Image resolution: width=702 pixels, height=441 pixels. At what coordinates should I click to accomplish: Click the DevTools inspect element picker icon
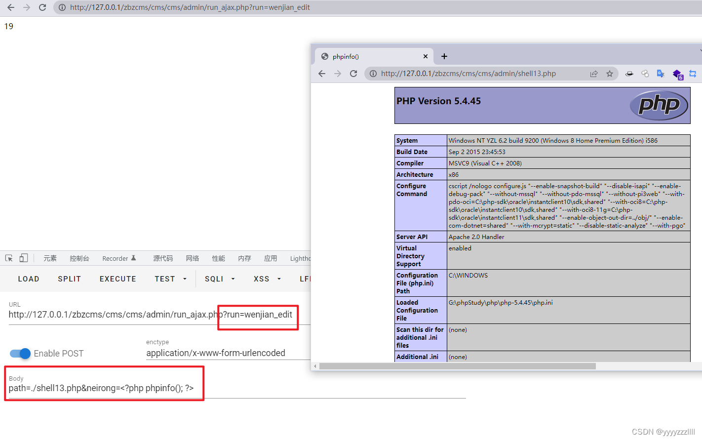click(x=9, y=258)
